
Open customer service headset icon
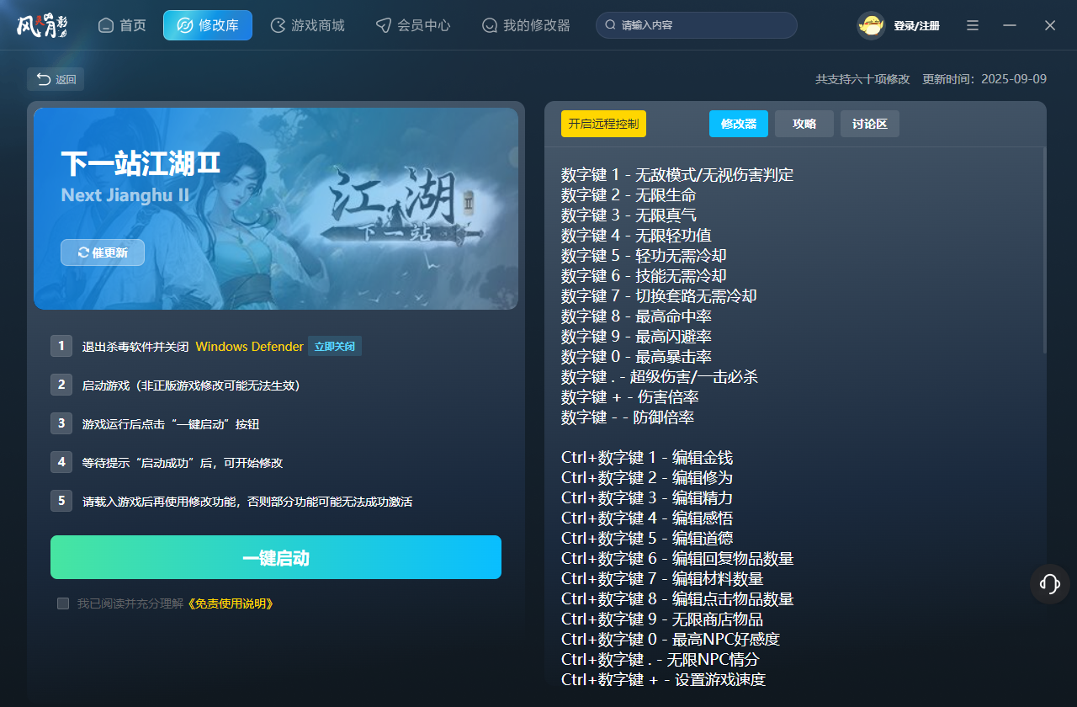(x=1049, y=583)
